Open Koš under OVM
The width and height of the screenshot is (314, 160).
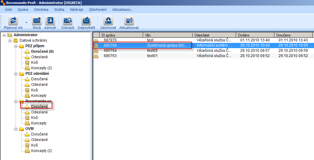[35, 145]
